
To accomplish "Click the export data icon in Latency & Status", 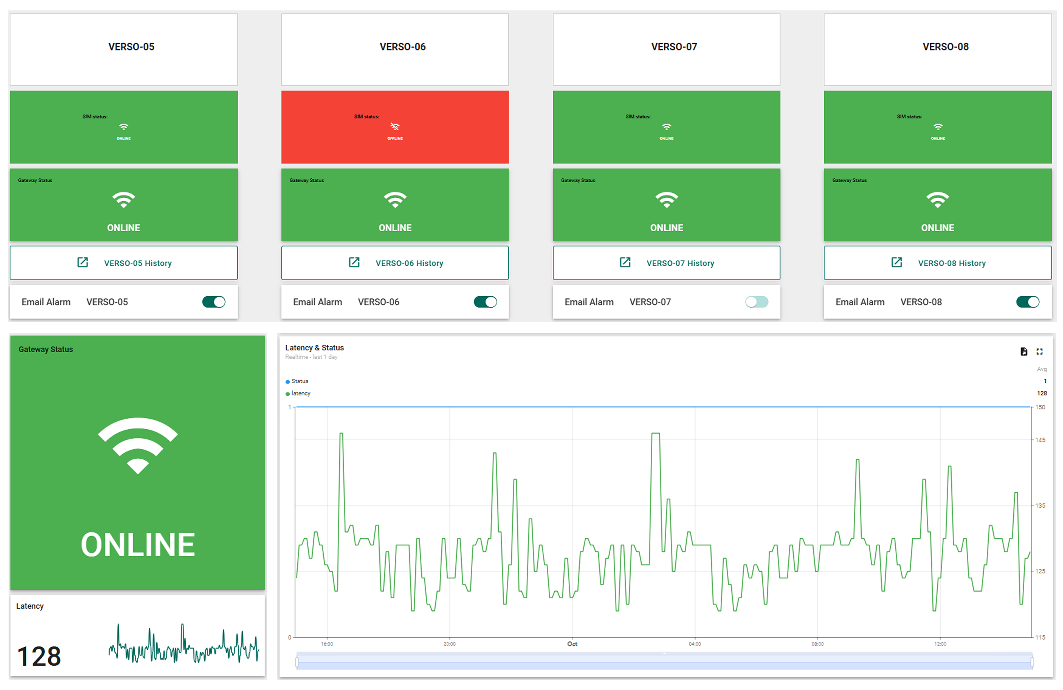I will click(x=1024, y=351).
